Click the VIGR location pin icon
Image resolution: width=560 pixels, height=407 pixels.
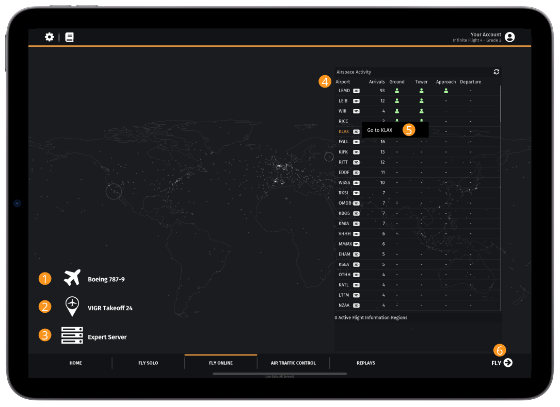72,306
